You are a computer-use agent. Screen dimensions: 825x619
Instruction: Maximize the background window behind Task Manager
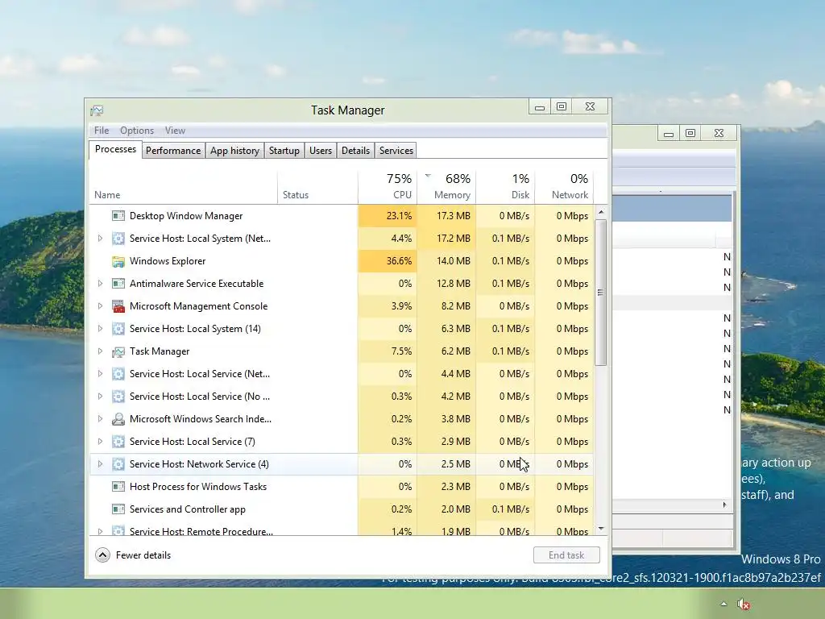tap(690, 133)
